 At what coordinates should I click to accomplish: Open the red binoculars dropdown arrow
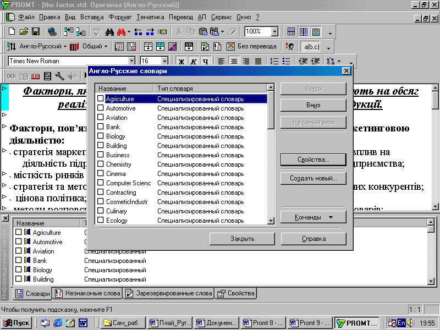click(x=129, y=32)
